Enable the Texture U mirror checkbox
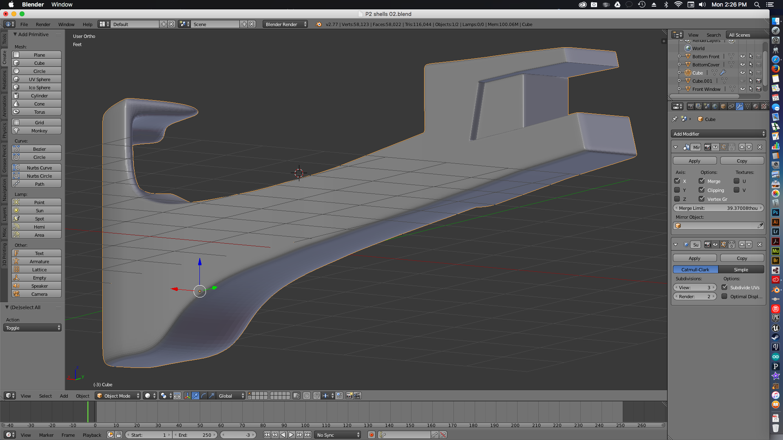 pyautogui.click(x=737, y=181)
